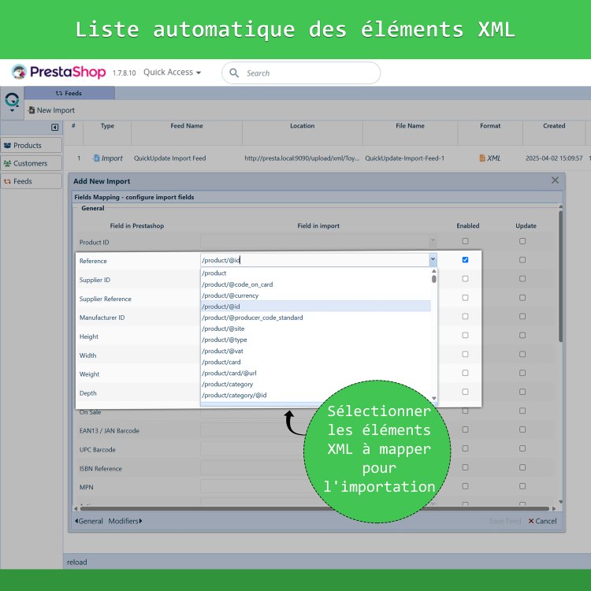Image resolution: width=591 pixels, height=591 pixels.
Task: Toggle Enabled checkbox for UPC Barcode
Action: tap(465, 448)
